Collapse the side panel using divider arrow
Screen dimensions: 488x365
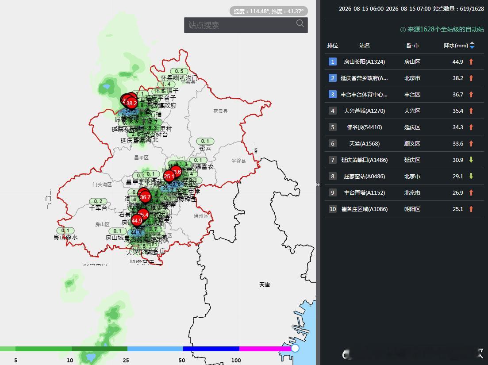pyautogui.click(x=318, y=184)
